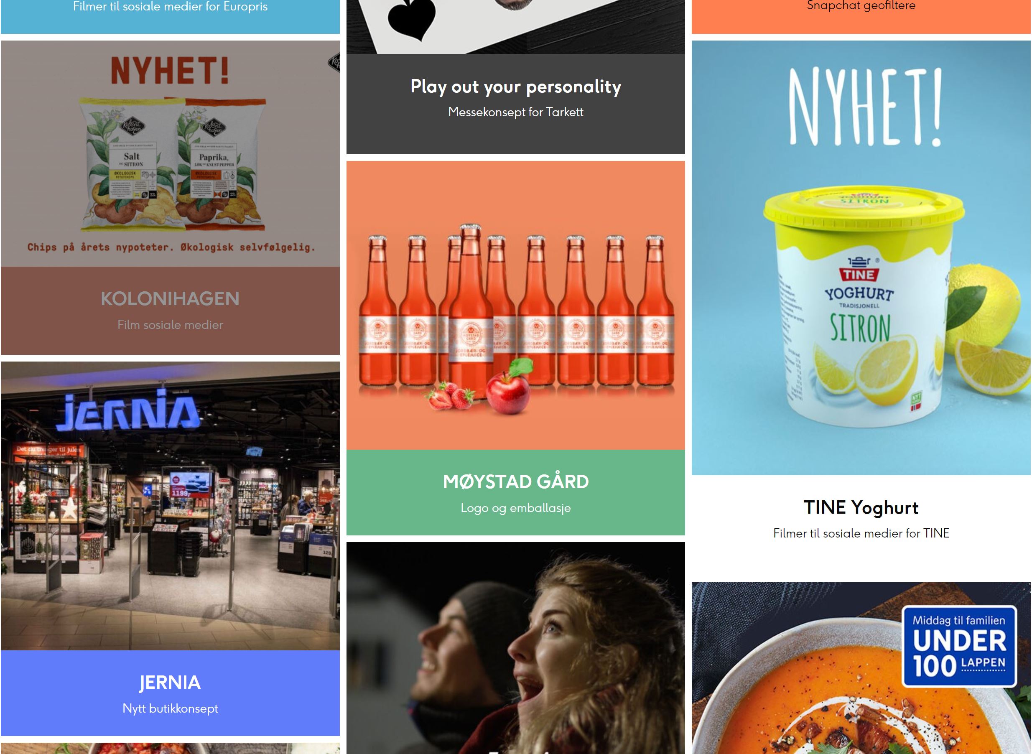Open the Jernia store entrance photo
The image size is (1032, 754).
coord(170,506)
